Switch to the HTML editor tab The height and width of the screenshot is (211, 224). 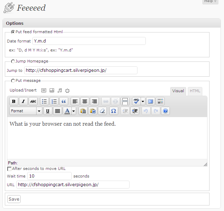(195, 91)
